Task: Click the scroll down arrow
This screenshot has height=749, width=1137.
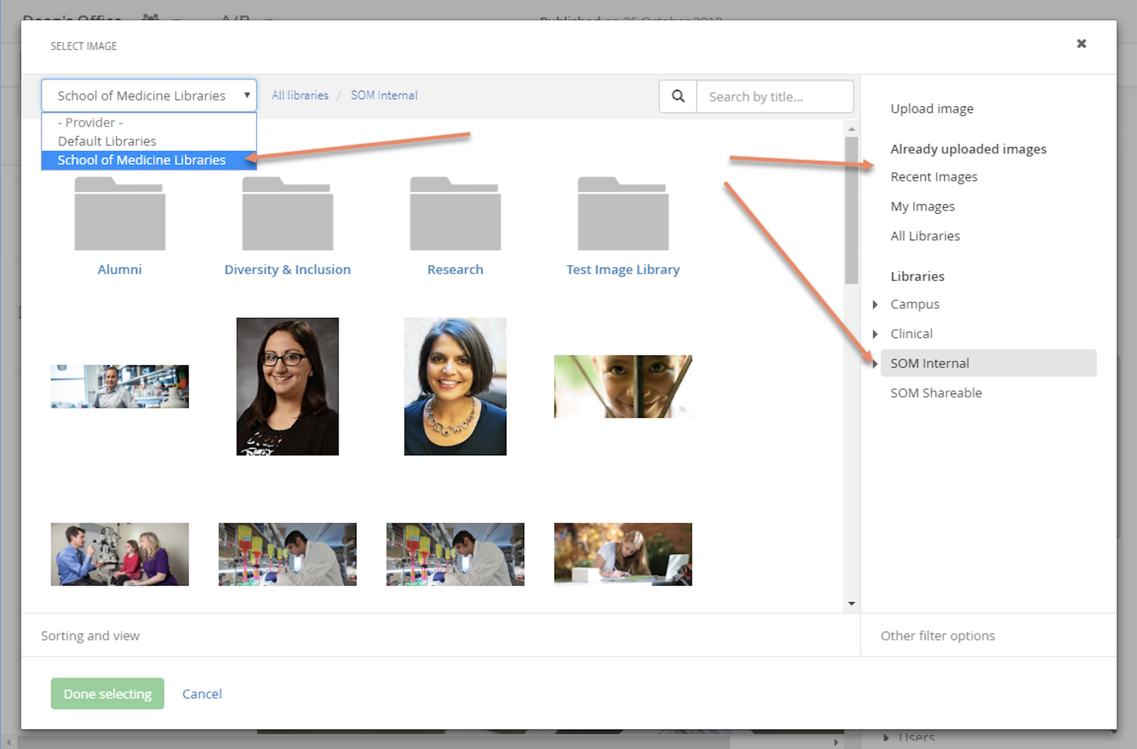Action: [851, 603]
